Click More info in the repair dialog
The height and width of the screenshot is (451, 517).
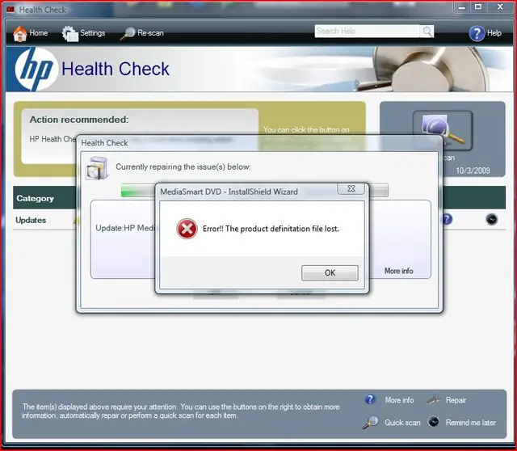click(x=398, y=271)
